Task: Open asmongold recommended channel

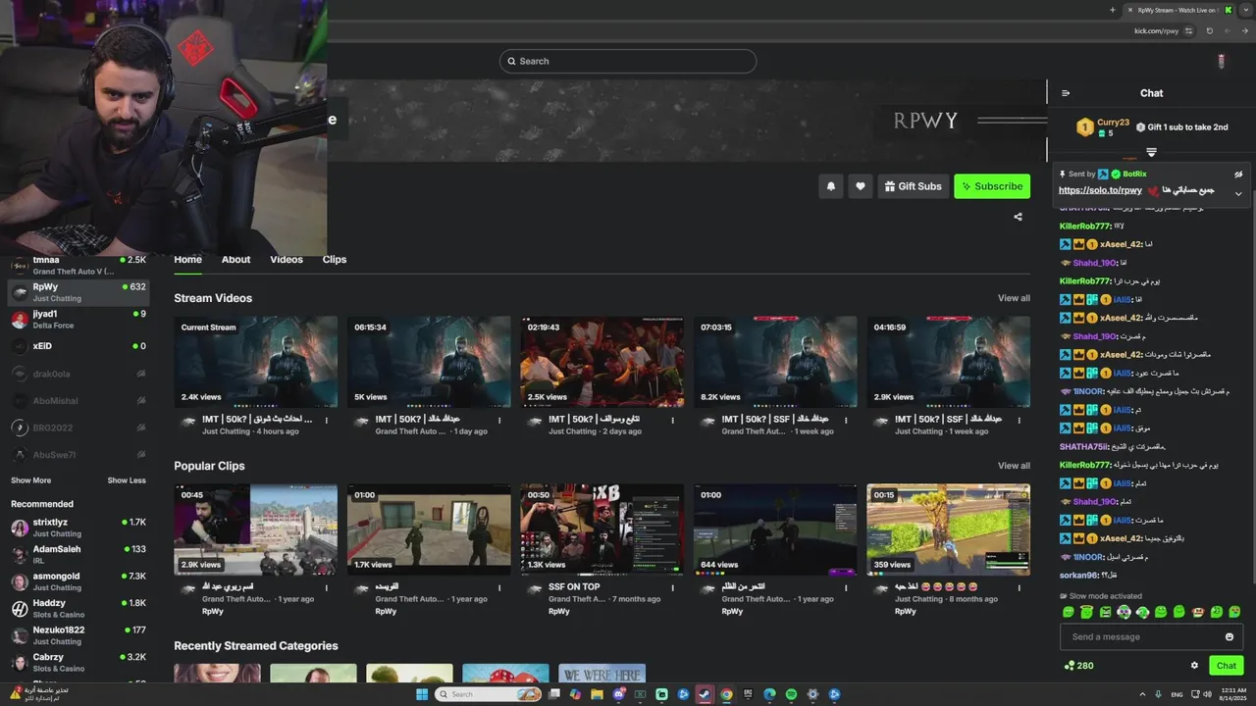Action: 78,581
